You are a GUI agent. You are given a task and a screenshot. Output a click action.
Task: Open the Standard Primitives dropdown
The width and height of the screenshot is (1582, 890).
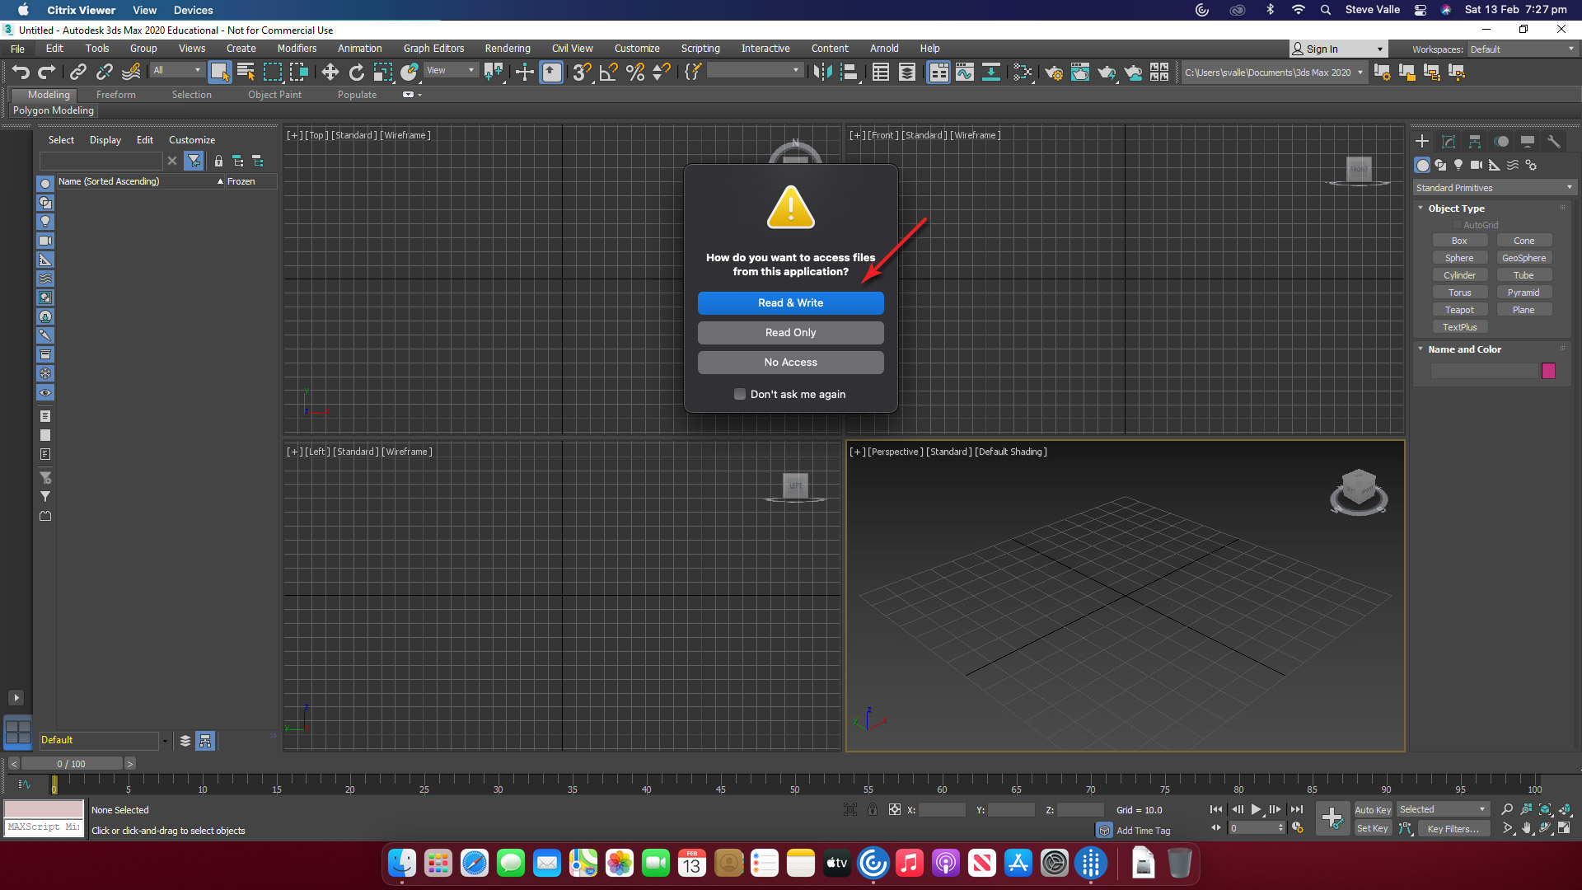tap(1493, 188)
